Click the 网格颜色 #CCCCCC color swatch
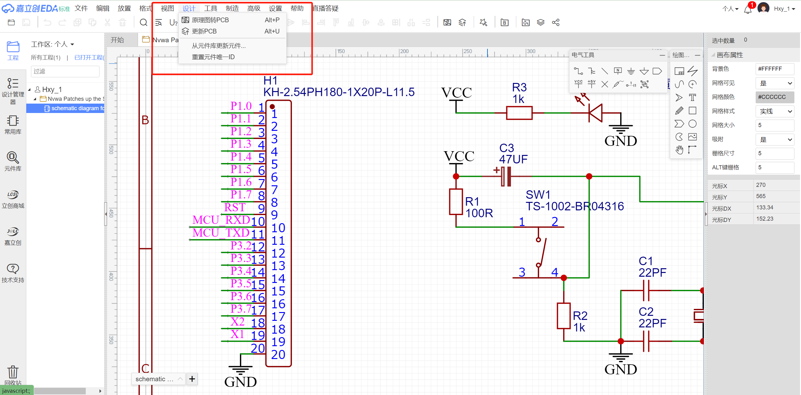801x395 pixels. coord(775,97)
